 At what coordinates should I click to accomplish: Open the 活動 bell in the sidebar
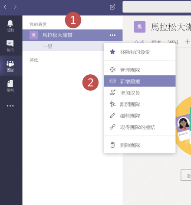10,26
